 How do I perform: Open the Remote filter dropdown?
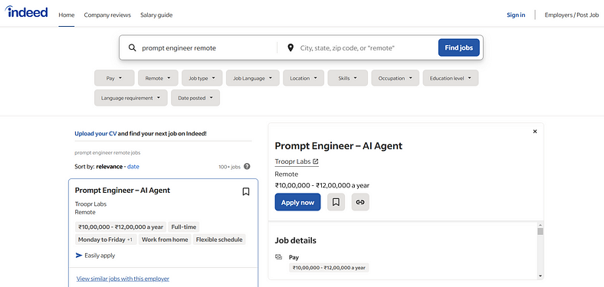pos(158,78)
